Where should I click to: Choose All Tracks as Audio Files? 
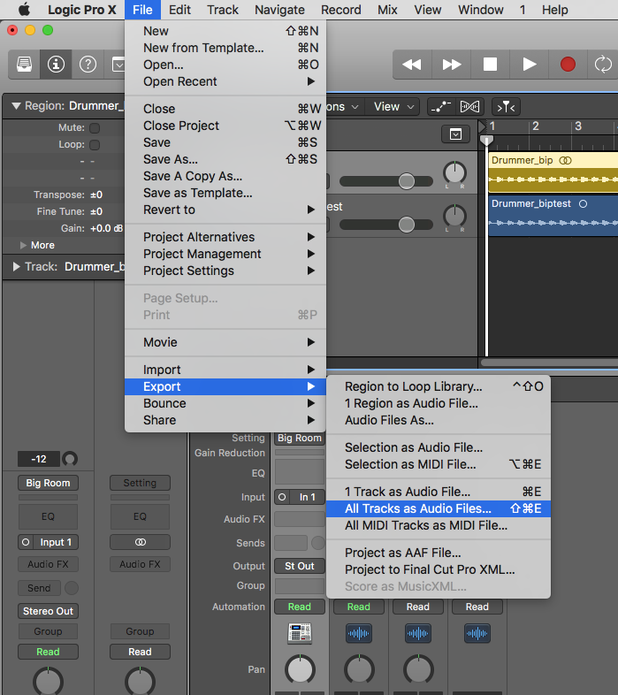coord(439,508)
